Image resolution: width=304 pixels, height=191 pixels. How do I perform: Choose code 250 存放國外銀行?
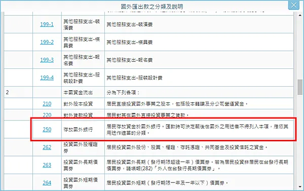(x=47, y=130)
